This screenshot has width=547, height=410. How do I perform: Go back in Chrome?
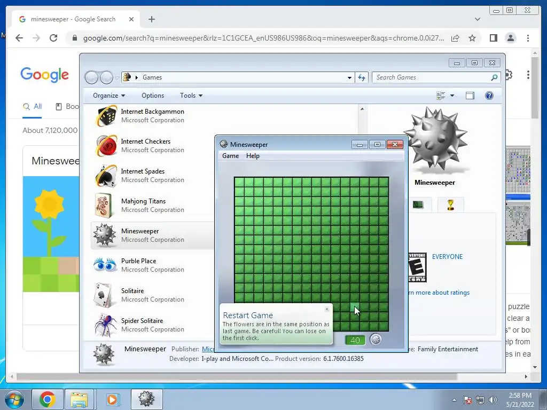coord(19,38)
